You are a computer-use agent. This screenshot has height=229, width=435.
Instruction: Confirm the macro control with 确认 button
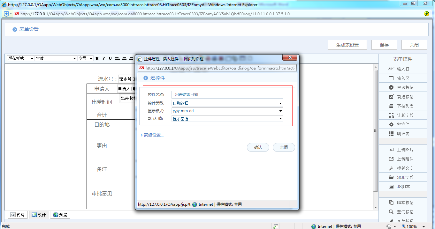click(258, 147)
